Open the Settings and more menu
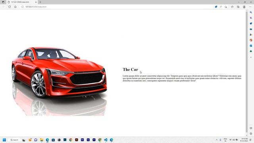 point(250,7)
